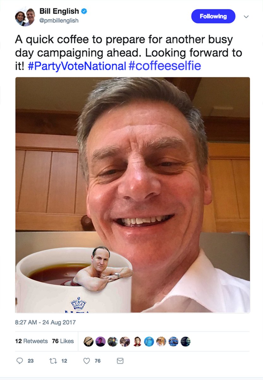Open the coffee selfie photo
This screenshot has height=380, width=263.
pos(133,195)
